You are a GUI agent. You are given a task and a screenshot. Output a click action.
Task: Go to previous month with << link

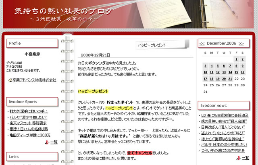tap(202, 44)
